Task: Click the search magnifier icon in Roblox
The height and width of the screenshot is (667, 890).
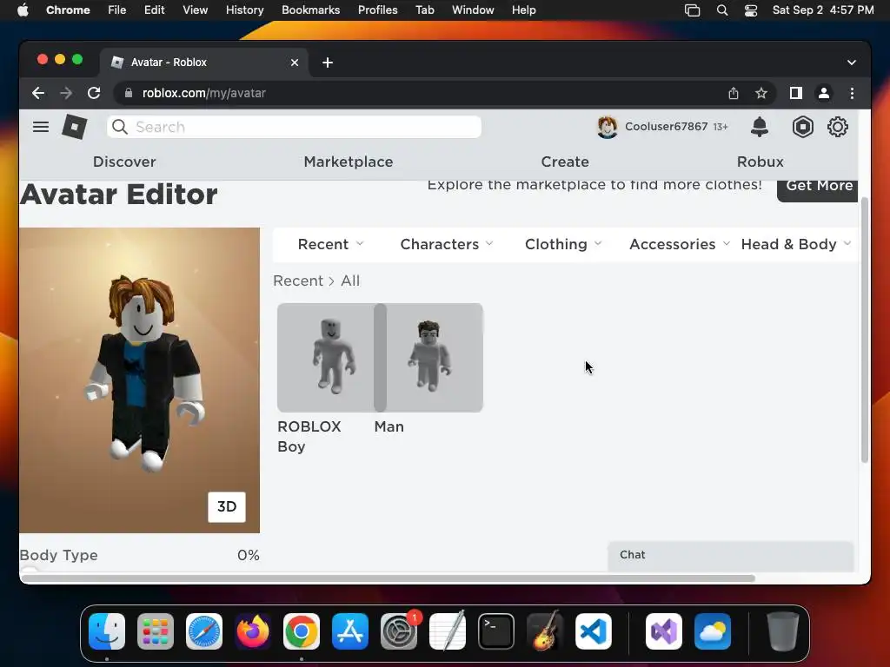Action: coord(120,127)
